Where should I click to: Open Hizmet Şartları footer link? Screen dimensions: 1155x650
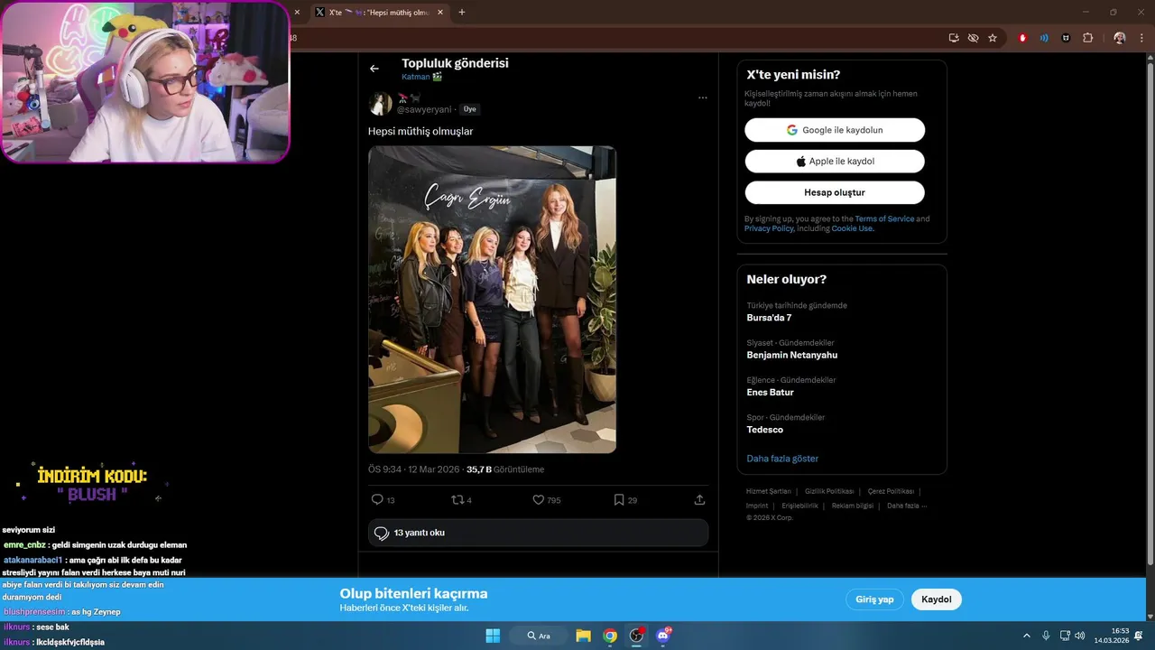pos(768,491)
